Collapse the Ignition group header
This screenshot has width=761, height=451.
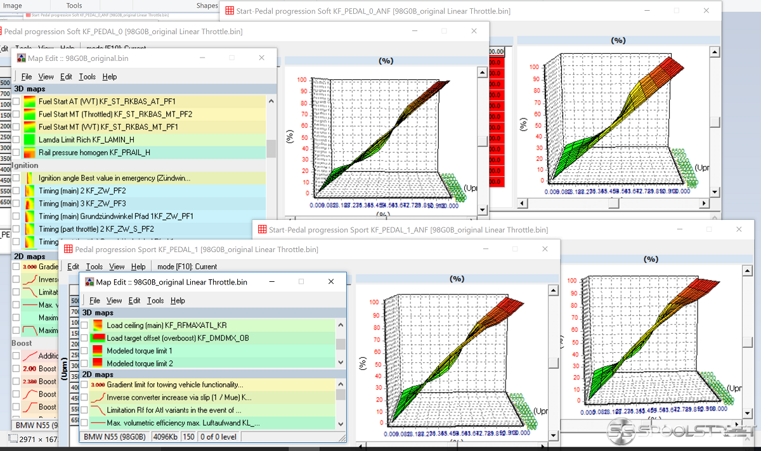coord(139,165)
